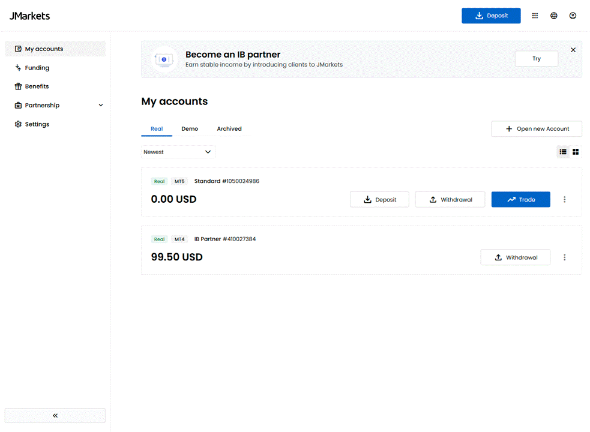Screen dimensions: 590x432
Task: Open Settings in the sidebar
Action: [55, 124]
